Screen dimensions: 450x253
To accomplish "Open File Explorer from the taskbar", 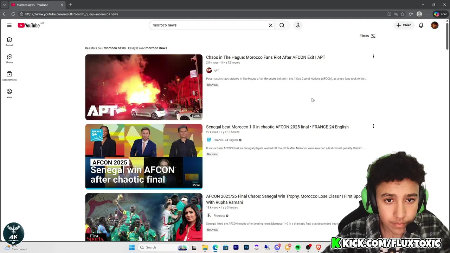I will pos(205,247).
